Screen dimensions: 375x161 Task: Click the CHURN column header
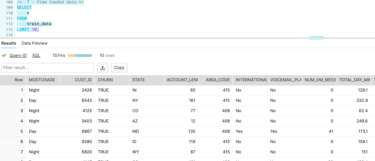tap(112, 80)
